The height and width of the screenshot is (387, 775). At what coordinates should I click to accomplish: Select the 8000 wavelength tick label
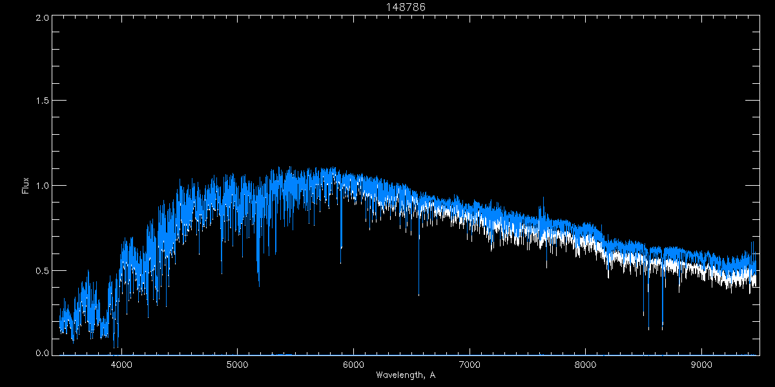[x=586, y=364]
